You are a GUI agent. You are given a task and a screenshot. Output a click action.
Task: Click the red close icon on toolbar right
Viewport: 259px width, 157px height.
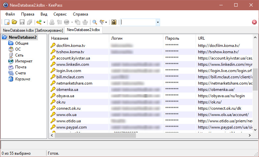[x=254, y=22]
